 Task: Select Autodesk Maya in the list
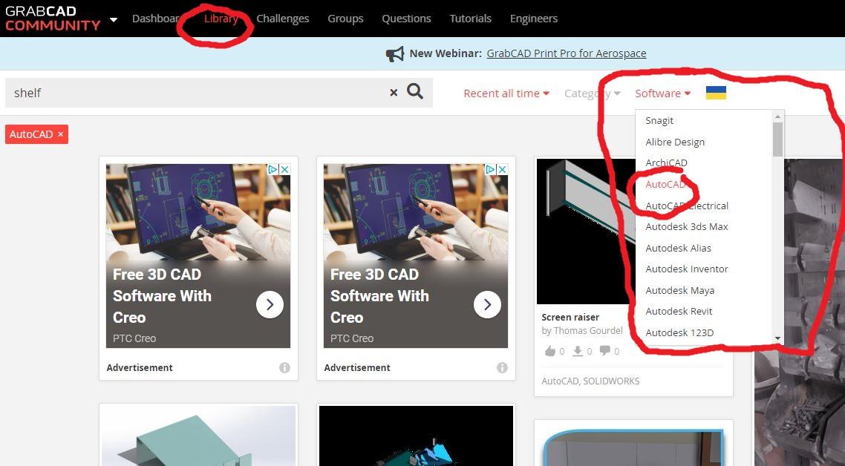coord(680,290)
